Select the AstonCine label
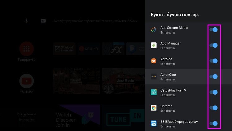Viewport: 232px width, 131px height. 168,75
